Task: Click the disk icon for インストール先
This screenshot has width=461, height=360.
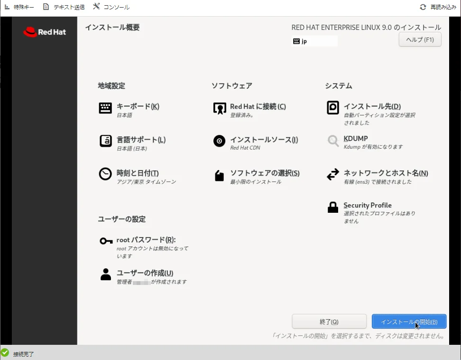Action: point(333,108)
